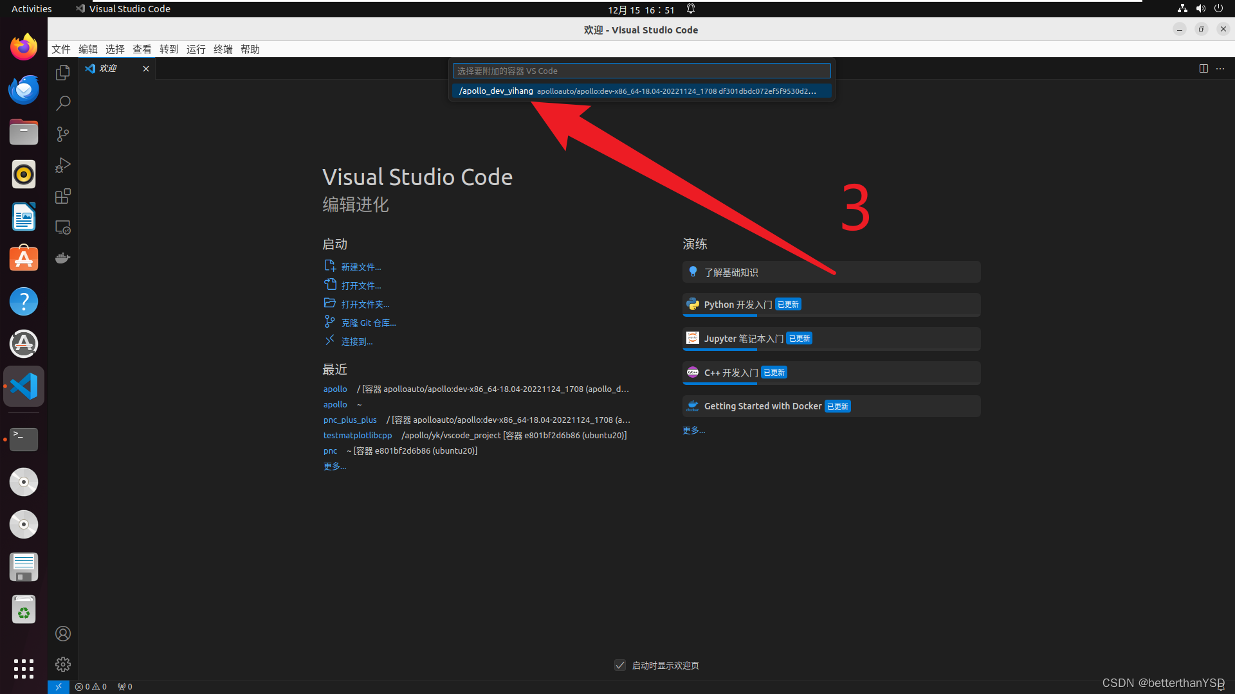
Task: Open the 运行 menu
Action: coord(196,49)
